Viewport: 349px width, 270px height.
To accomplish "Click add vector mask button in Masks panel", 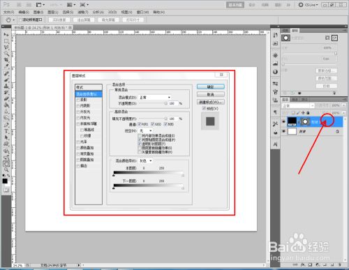I will pyautogui.click(x=334, y=38).
